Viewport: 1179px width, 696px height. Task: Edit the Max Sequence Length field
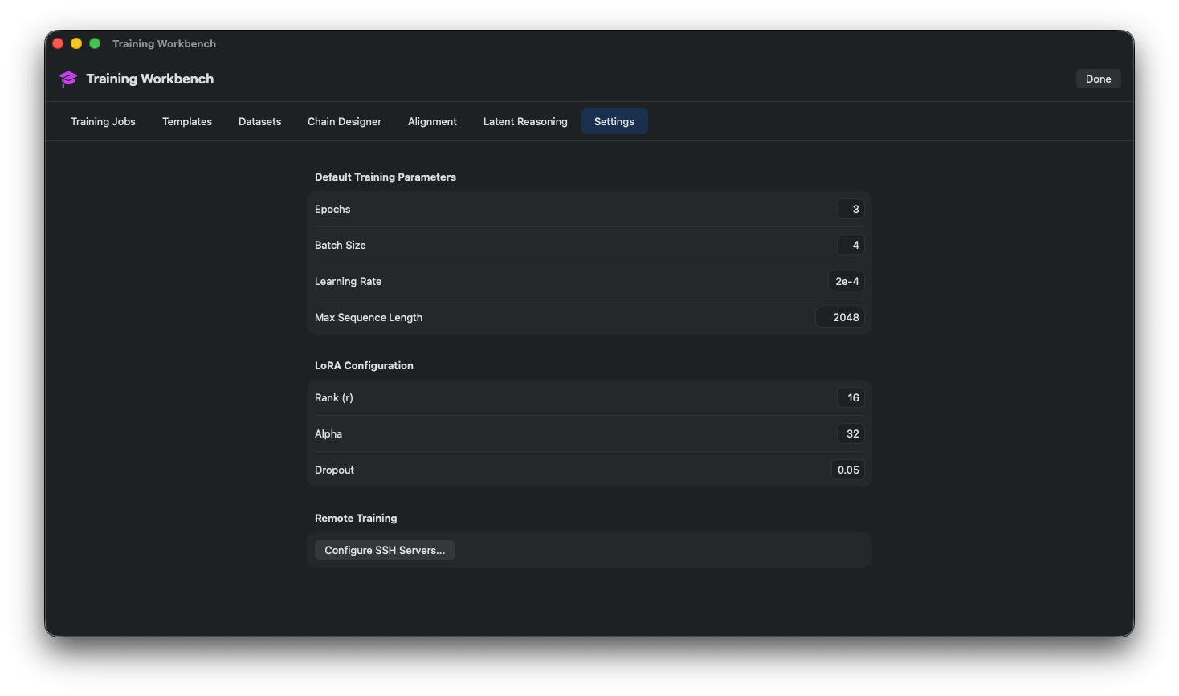pyautogui.click(x=841, y=317)
